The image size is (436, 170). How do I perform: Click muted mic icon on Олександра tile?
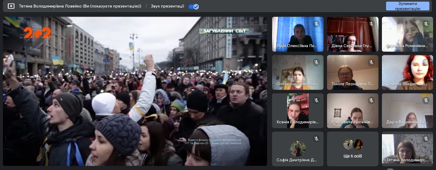[x=316, y=62]
